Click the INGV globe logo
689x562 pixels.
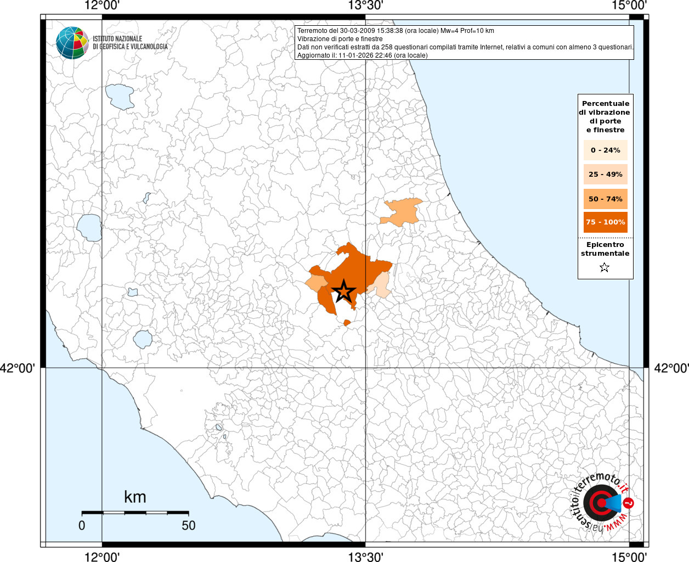point(72,43)
